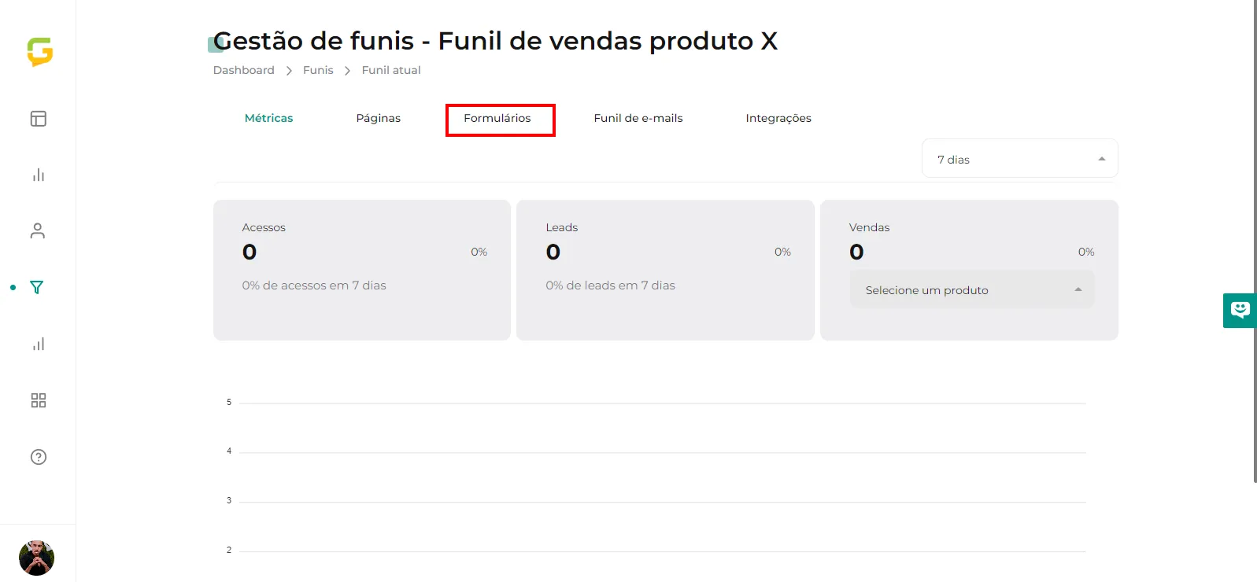Open the 7 dias period dropdown
1257x582 pixels.
[1019, 159]
